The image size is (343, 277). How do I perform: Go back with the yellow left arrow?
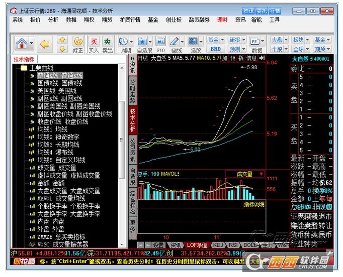click(x=45, y=44)
